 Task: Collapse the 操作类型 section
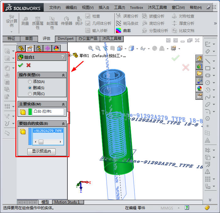(63, 75)
